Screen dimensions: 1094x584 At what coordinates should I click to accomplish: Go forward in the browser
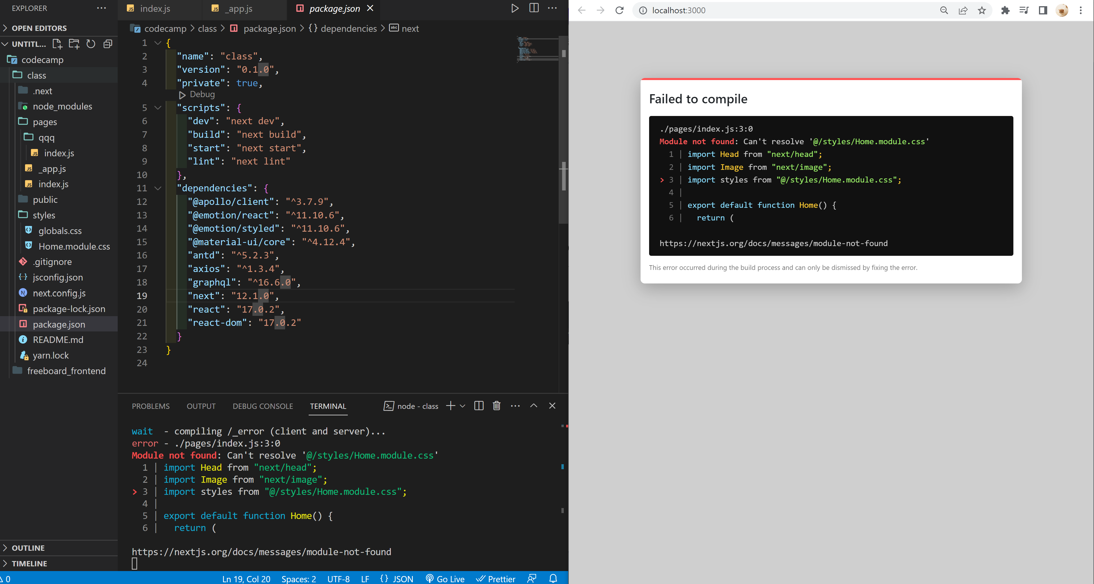[x=601, y=10]
